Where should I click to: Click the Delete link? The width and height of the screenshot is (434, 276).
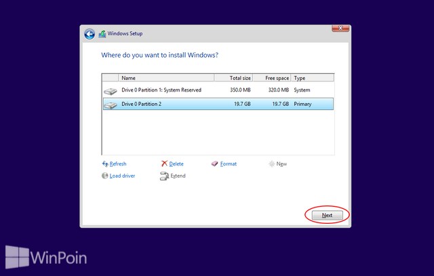[176, 164]
